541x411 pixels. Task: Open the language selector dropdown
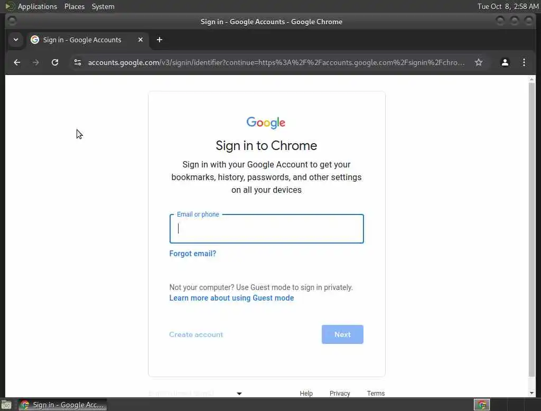click(x=195, y=394)
